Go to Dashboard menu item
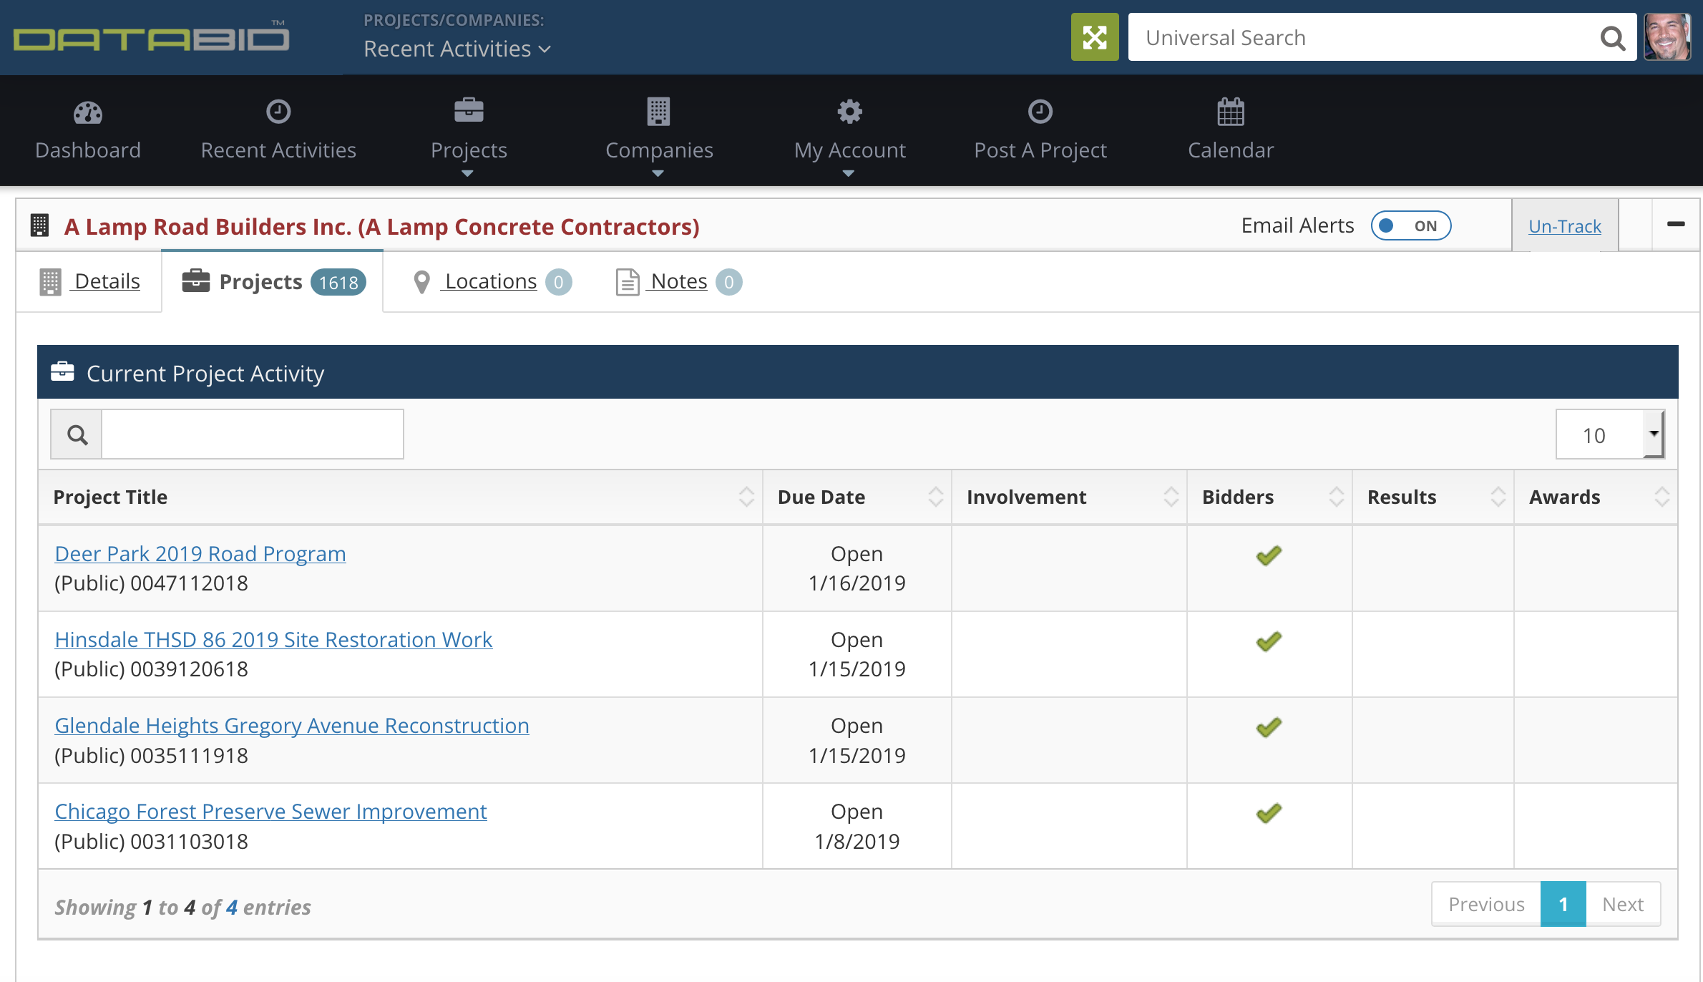Screen dimensions: 1703x982 pyautogui.click(x=88, y=131)
